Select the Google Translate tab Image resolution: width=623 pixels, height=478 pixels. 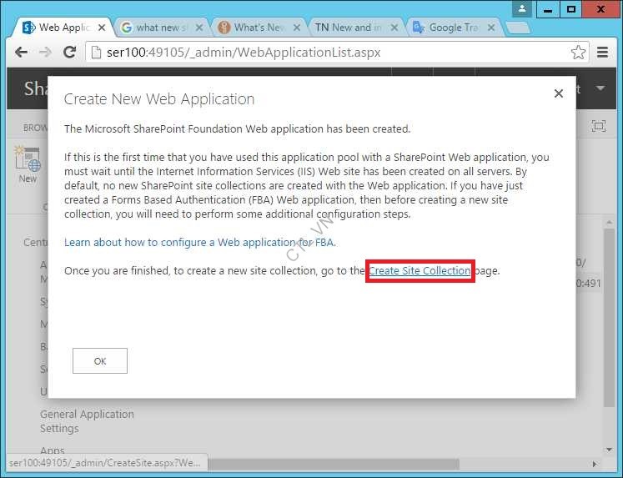coord(448,28)
